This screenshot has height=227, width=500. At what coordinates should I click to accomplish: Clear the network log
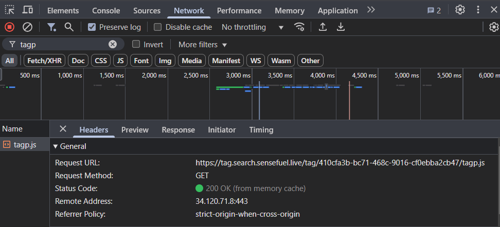[28, 27]
